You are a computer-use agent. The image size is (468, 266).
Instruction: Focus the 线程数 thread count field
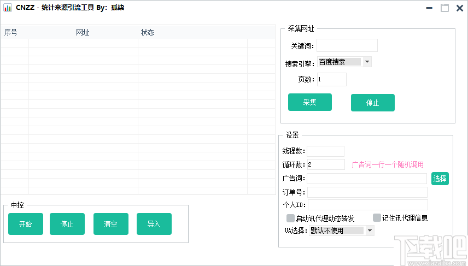pos(326,151)
